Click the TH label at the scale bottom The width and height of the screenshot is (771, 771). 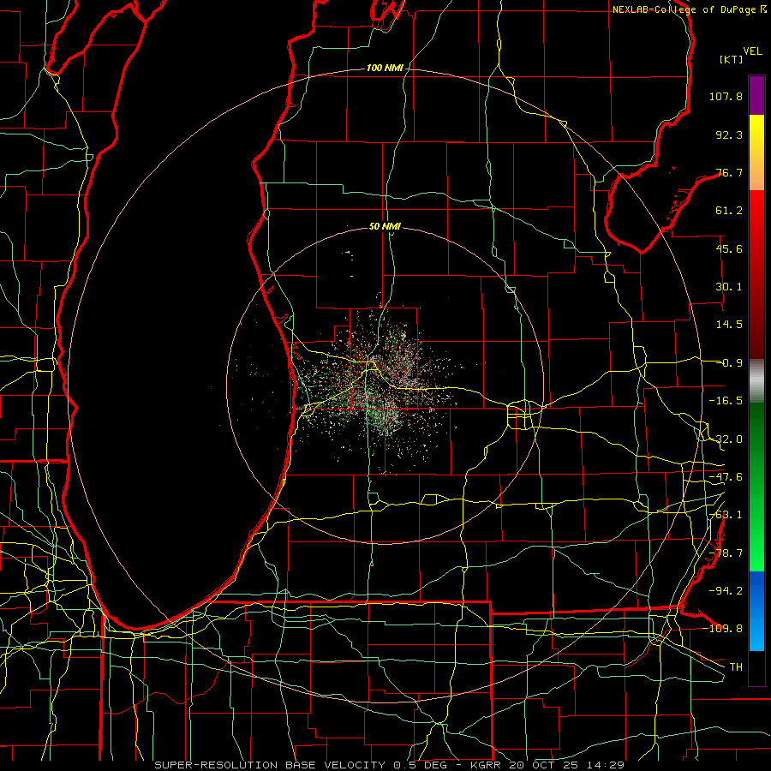[x=736, y=667]
